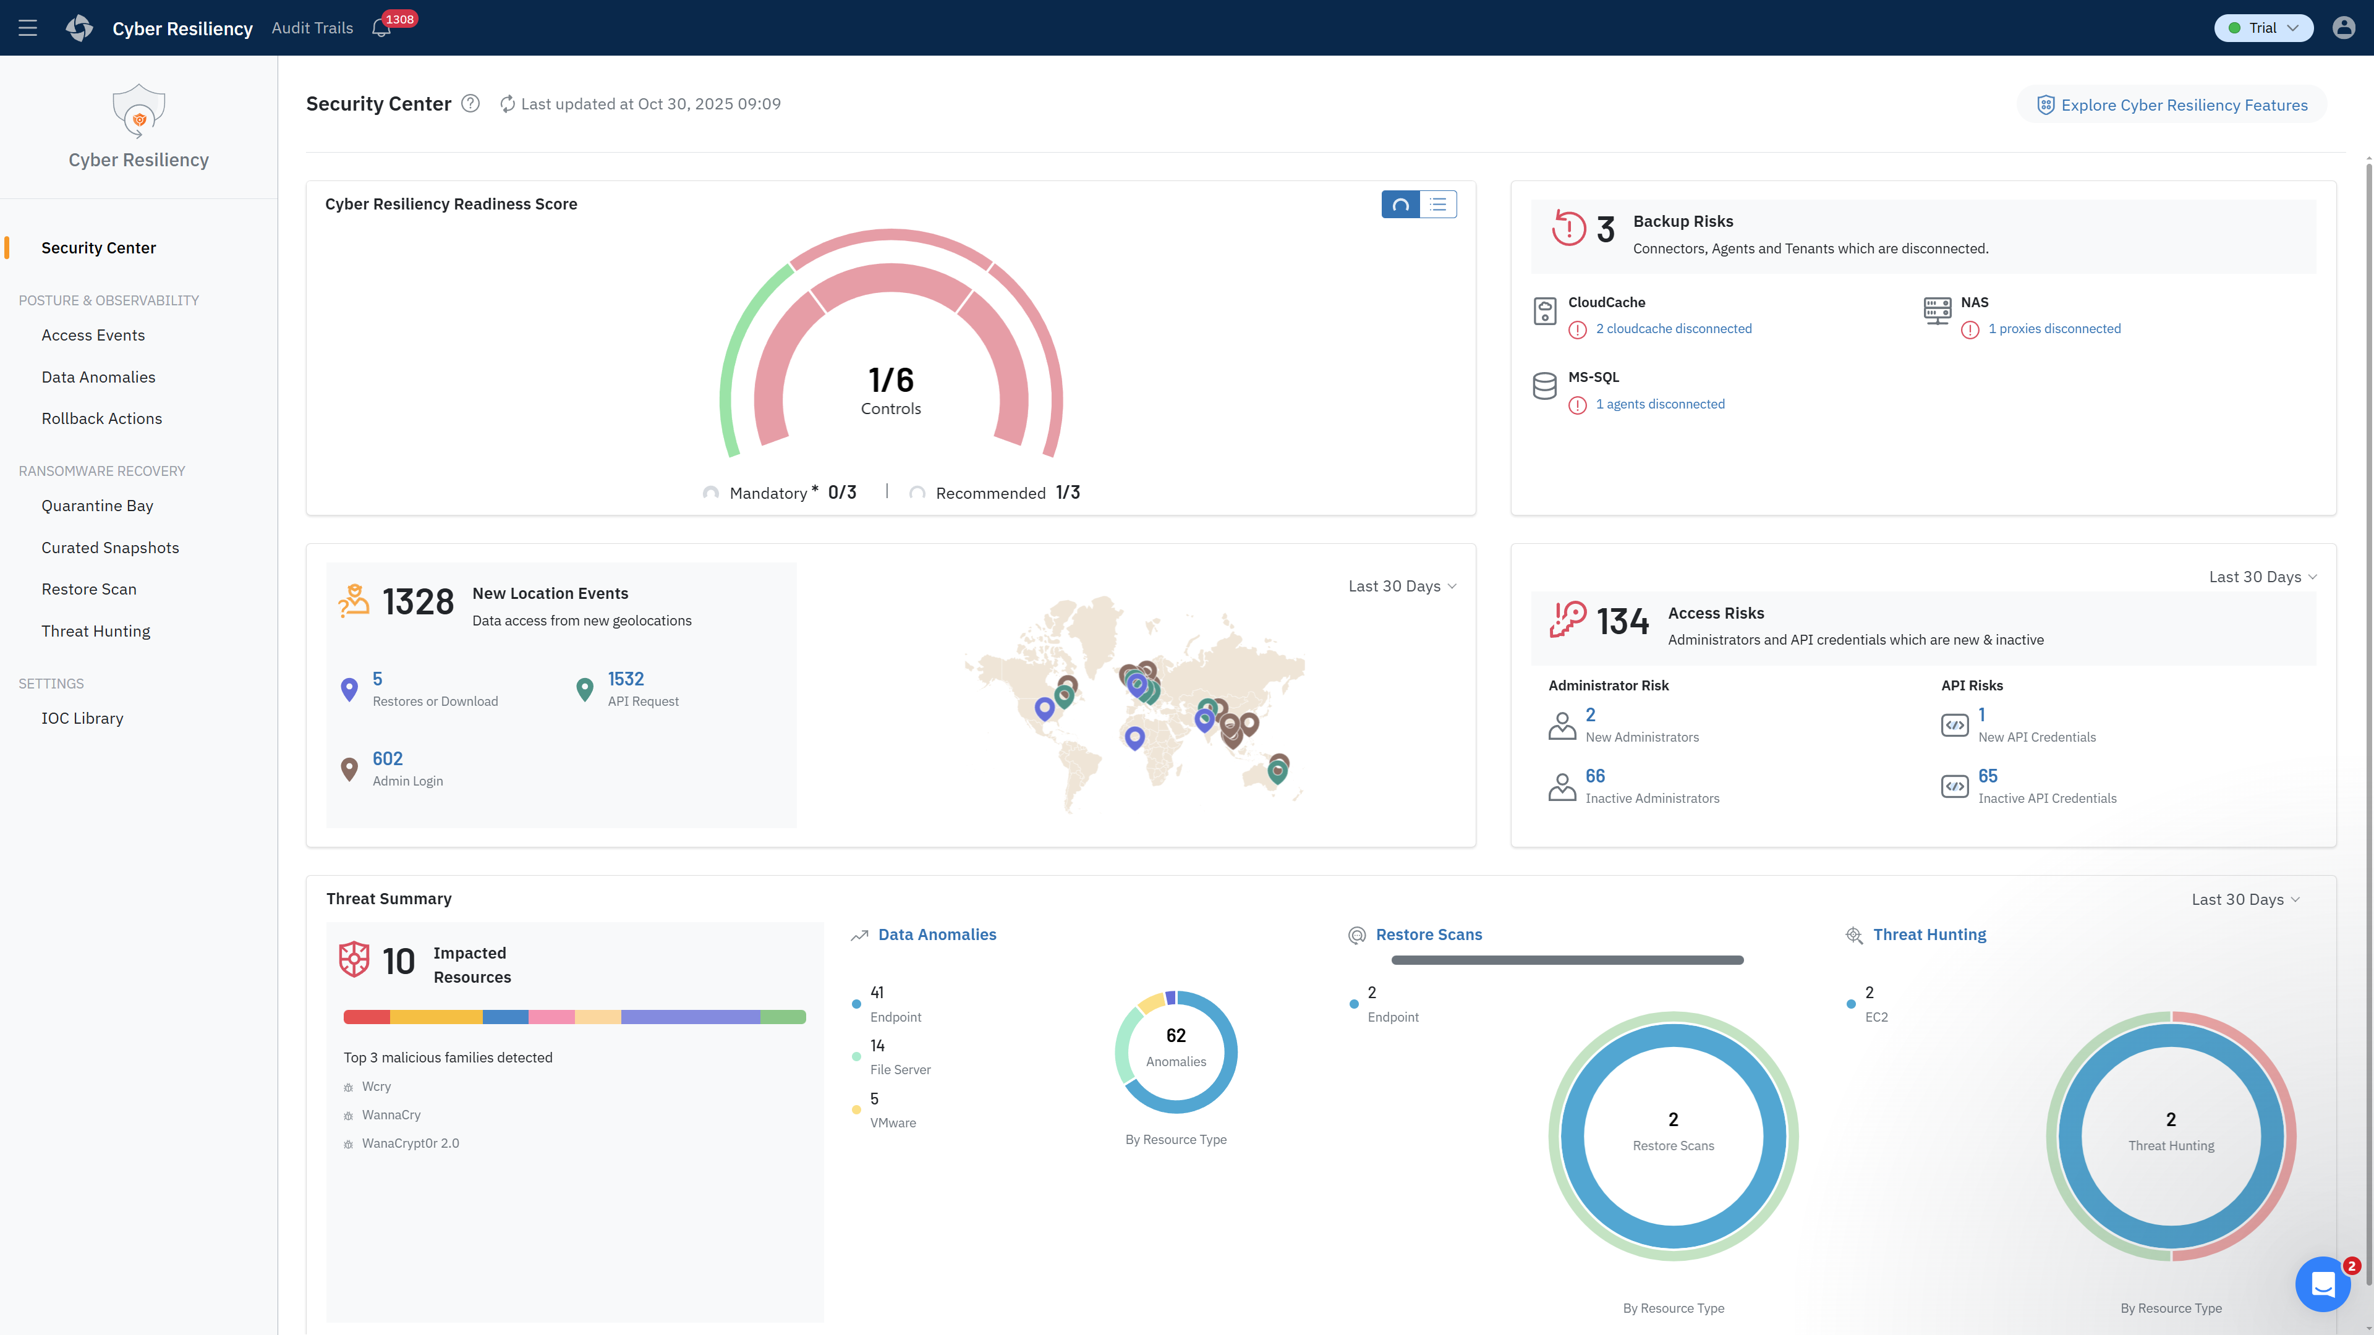
Task: Click purple segment of impacted resources bar
Action: (x=691, y=1017)
